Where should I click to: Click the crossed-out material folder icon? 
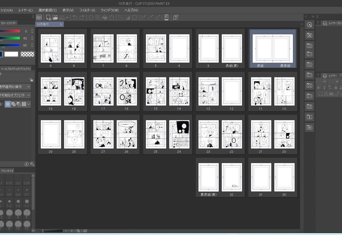click(x=309, y=35)
